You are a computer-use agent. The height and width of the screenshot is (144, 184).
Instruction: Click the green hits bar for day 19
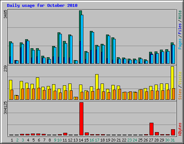point(107,46)
